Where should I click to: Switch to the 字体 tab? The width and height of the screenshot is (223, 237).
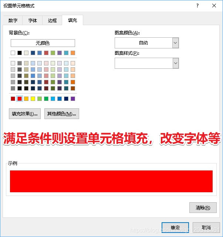coord(33,20)
